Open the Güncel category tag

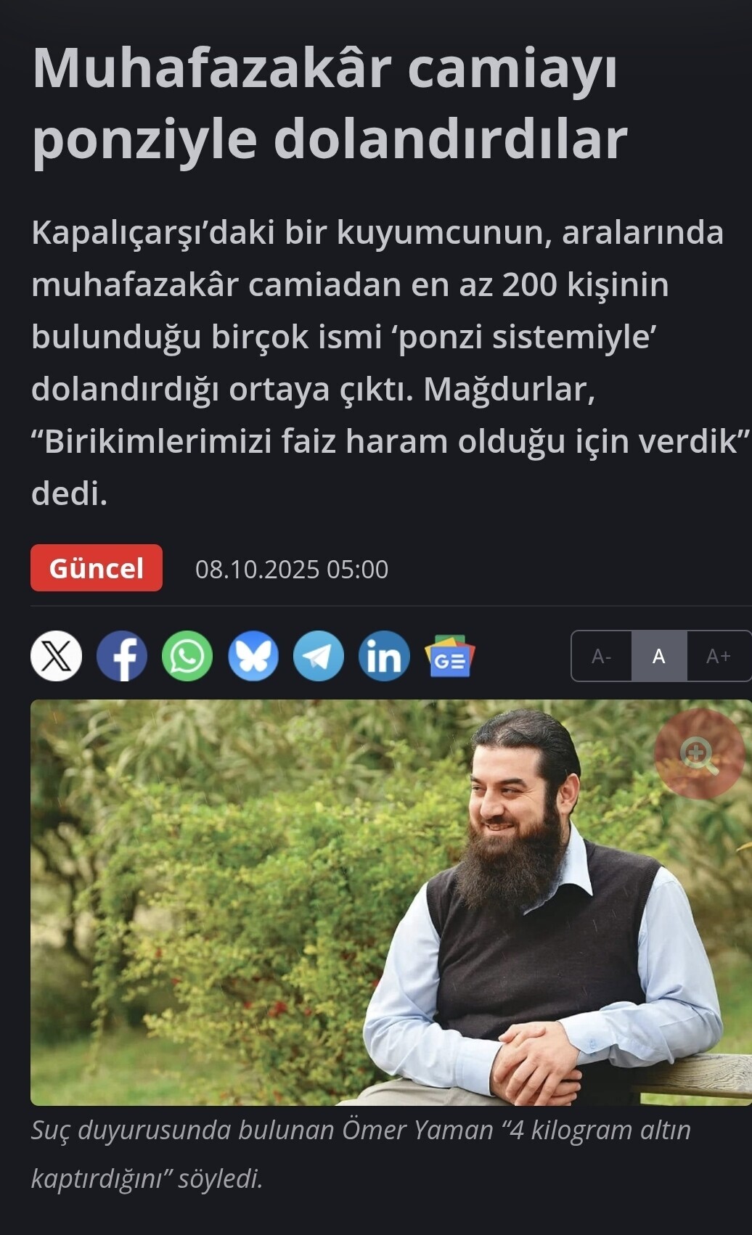pos(97,567)
